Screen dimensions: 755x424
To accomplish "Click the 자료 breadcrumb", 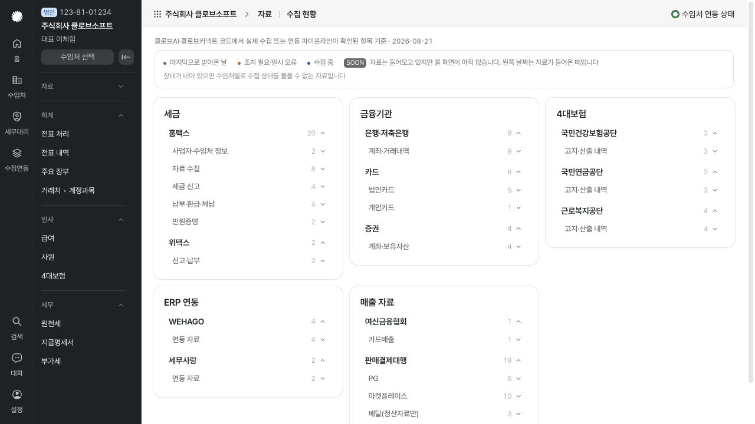I will [264, 14].
